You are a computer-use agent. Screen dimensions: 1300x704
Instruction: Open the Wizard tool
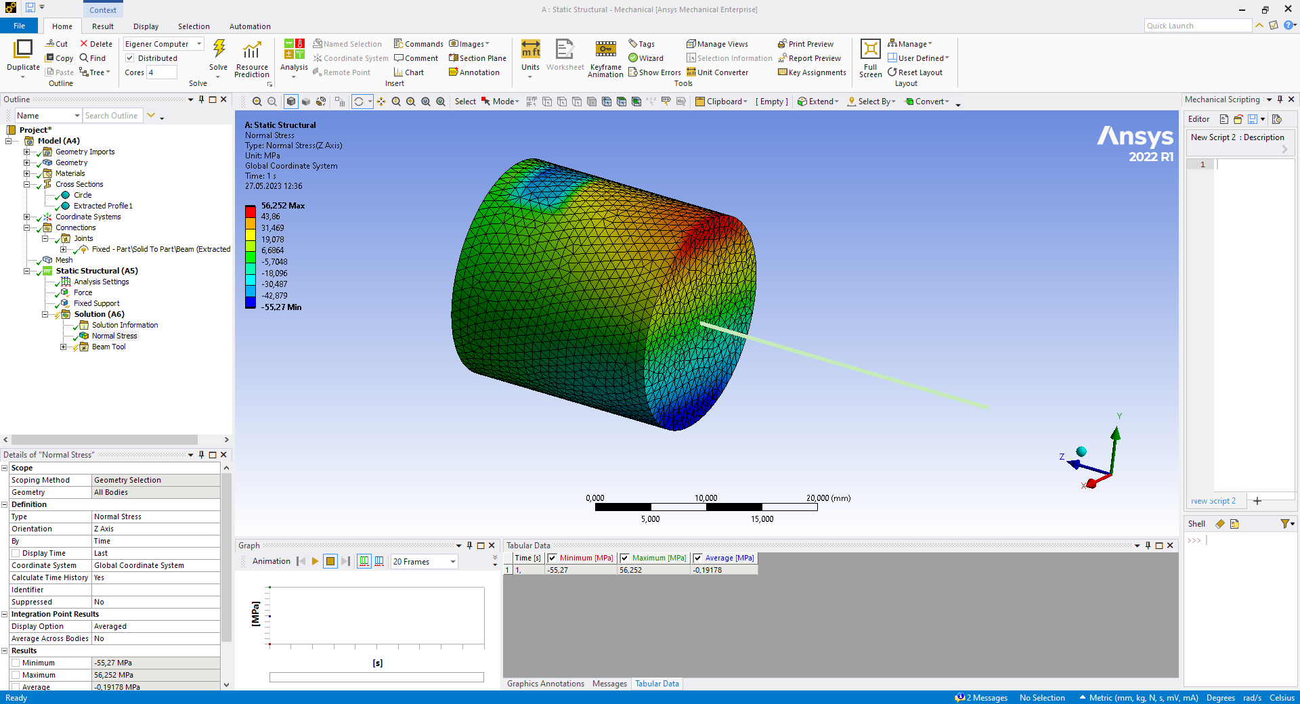tap(646, 58)
